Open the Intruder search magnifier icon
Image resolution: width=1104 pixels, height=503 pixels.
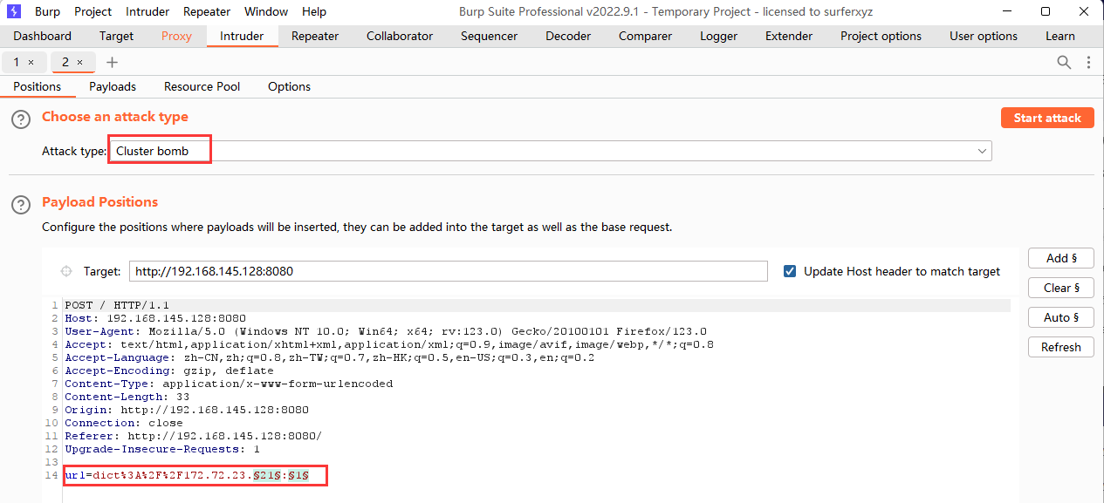tap(1064, 62)
